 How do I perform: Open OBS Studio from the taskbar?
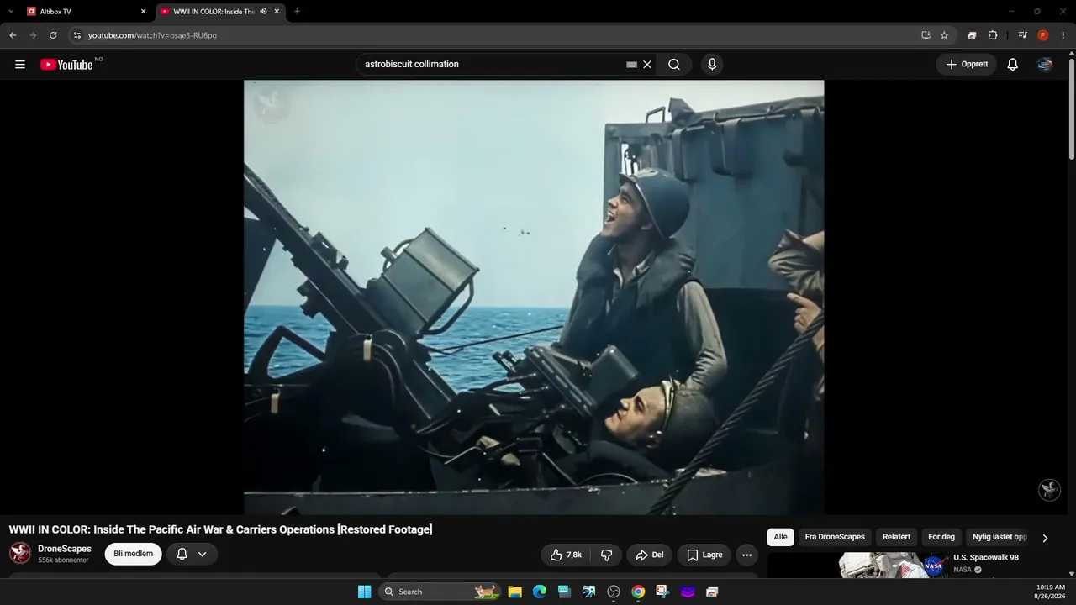614,592
